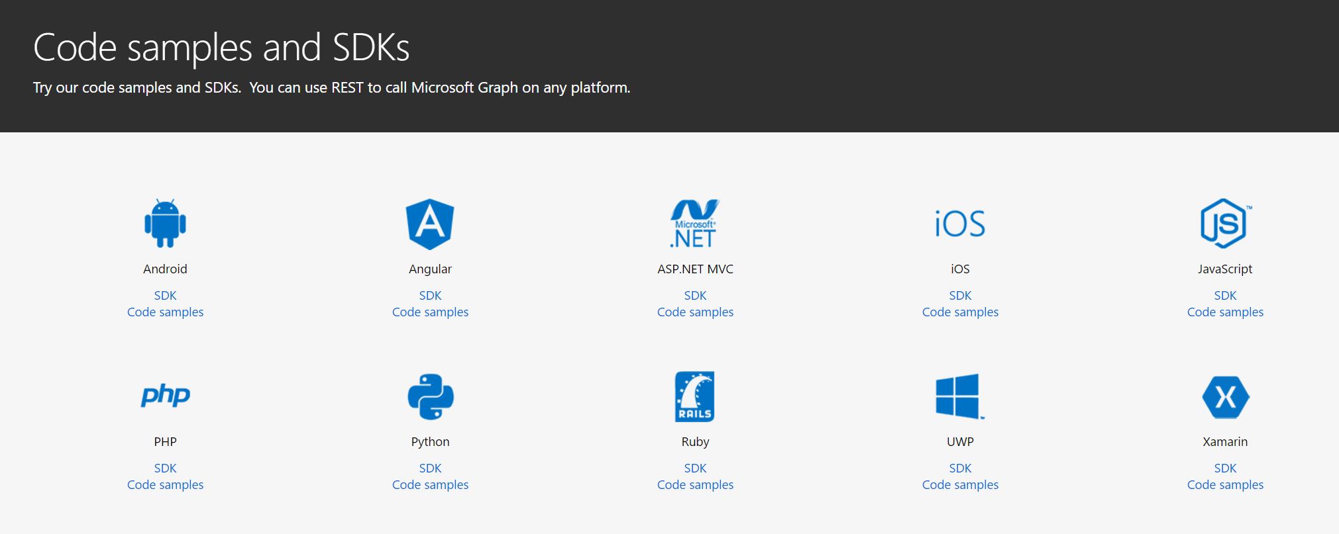Select the Python snake logo
Image resolution: width=1339 pixels, height=534 pixels.
430,396
